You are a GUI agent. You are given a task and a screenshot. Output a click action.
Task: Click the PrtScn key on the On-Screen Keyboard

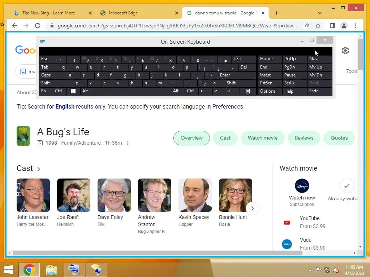click(x=270, y=83)
